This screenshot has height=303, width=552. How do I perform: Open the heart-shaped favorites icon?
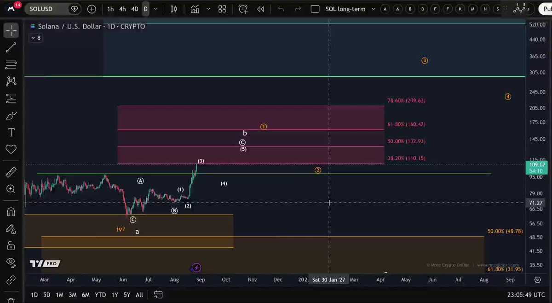pos(11,150)
